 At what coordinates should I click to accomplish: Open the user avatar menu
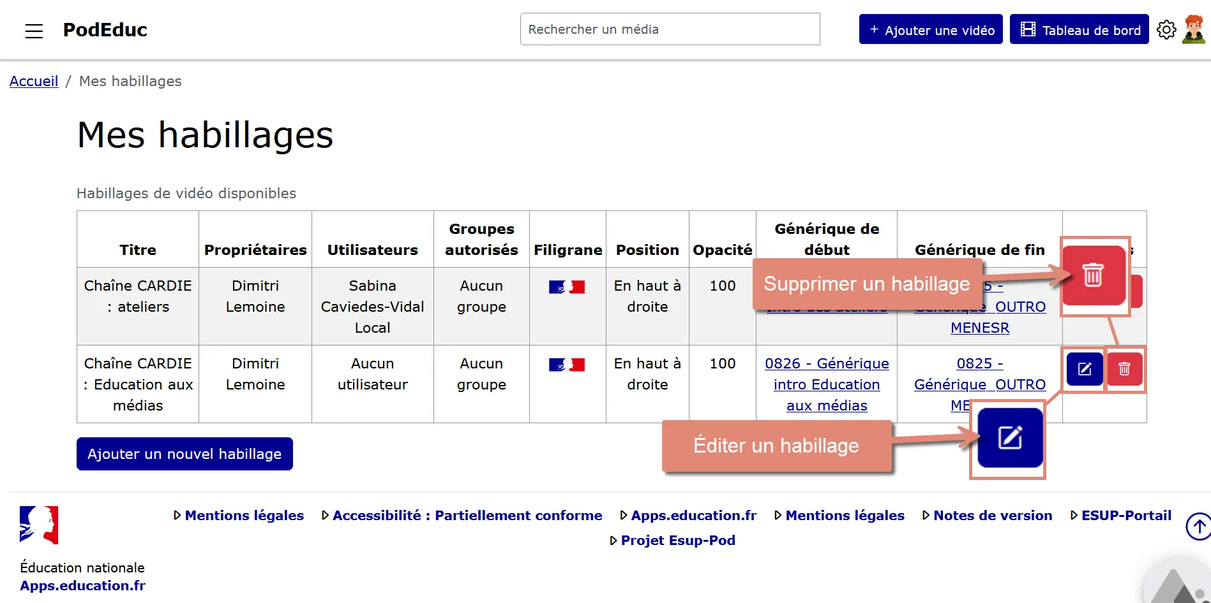coord(1194,29)
